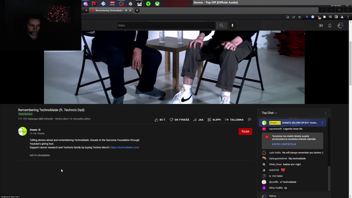Click the green Rahankeräys fundraiser badge
The width and height of the screenshot is (352, 198).
tap(25, 114)
